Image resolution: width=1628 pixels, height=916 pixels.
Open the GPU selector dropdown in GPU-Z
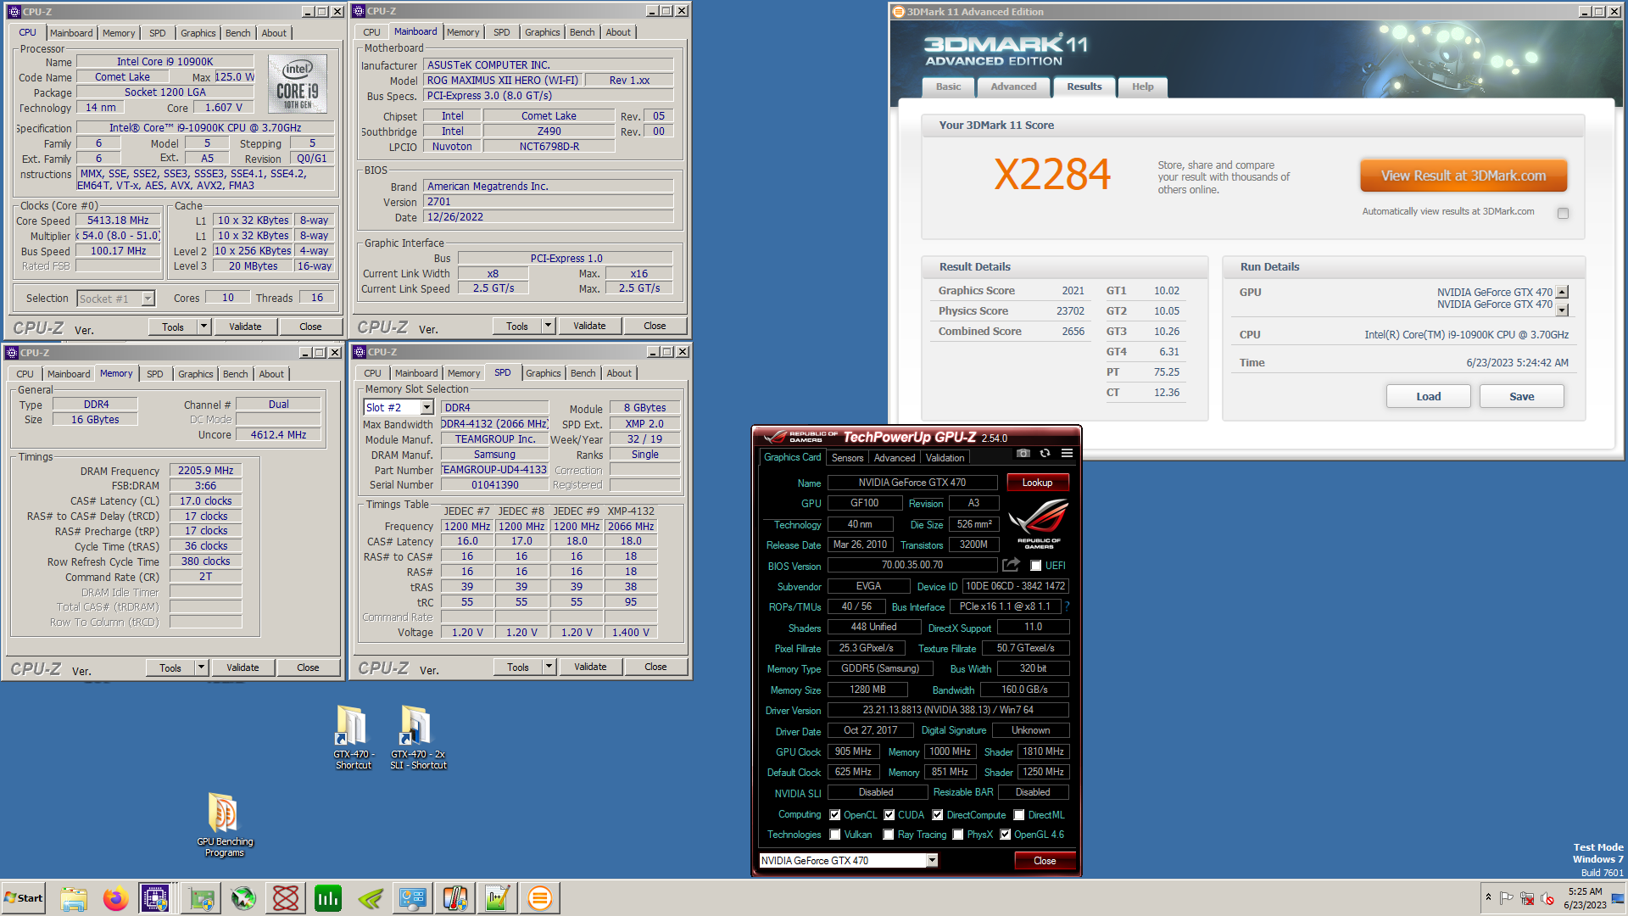[932, 860]
